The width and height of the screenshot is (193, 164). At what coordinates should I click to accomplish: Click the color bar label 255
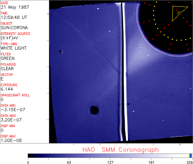tap(190, 162)
